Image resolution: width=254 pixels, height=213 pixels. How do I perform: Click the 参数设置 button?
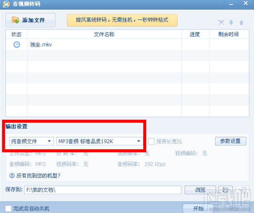click(x=231, y=141)
